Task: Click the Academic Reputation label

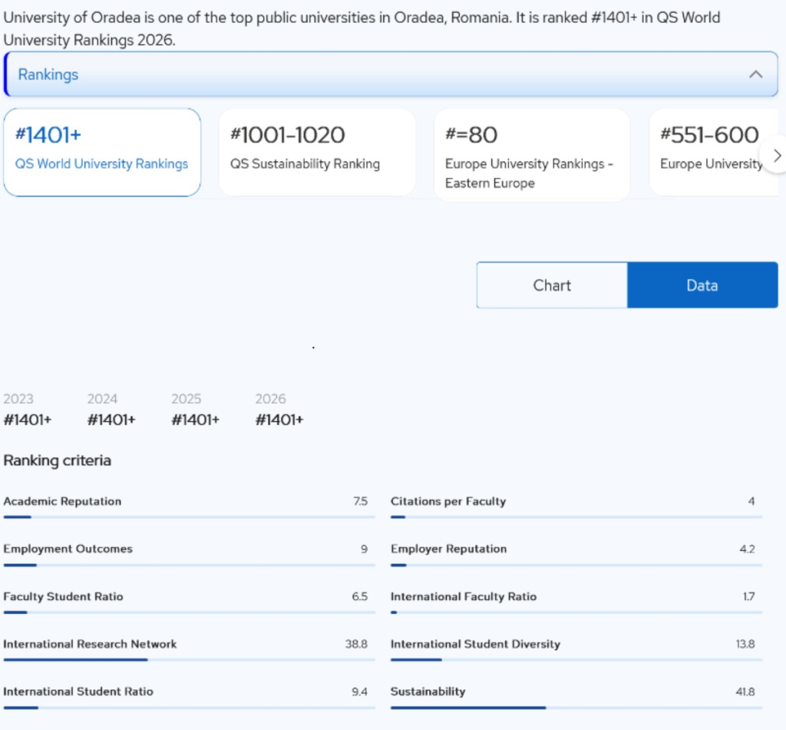Action: [62, 501]
